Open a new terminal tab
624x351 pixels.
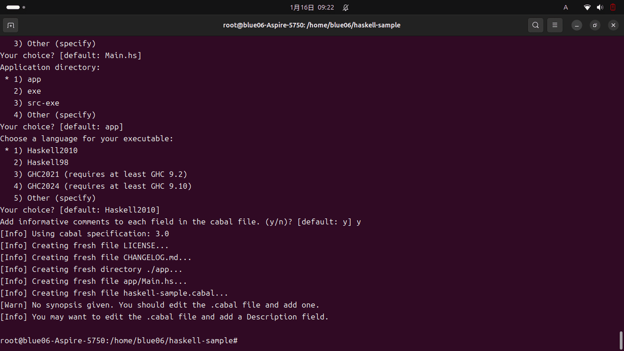point(10,24)
